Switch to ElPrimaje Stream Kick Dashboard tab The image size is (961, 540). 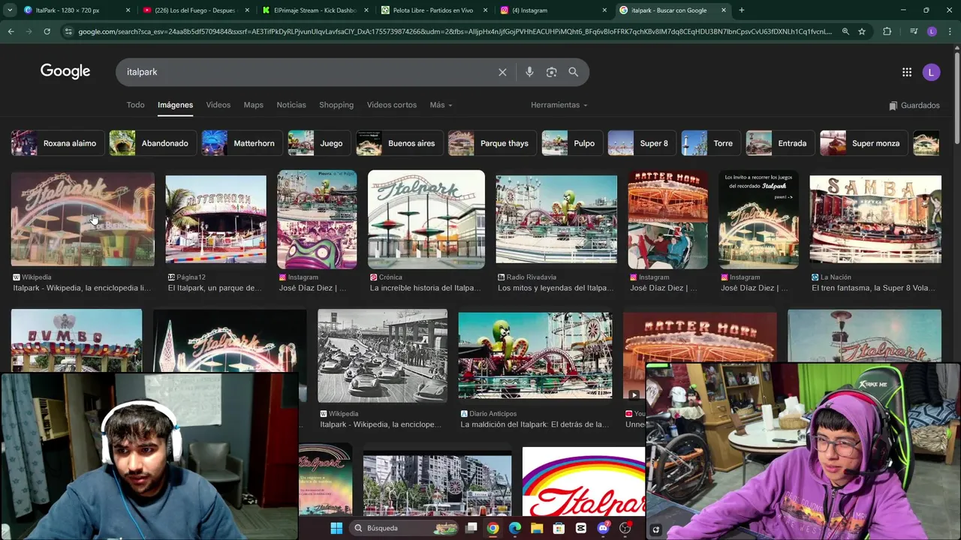point(315,10)
